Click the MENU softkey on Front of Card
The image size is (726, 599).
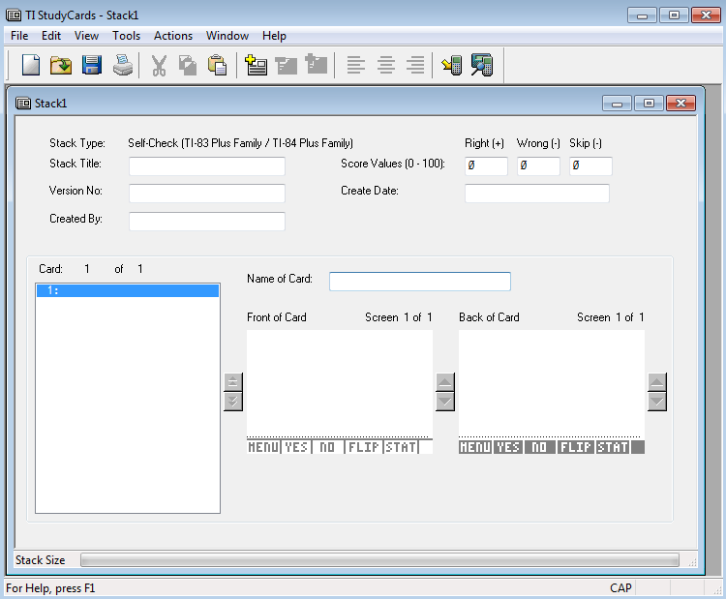pos(263,447)
